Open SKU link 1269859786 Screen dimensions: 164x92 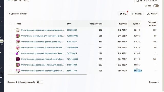[x=72, y=36]
